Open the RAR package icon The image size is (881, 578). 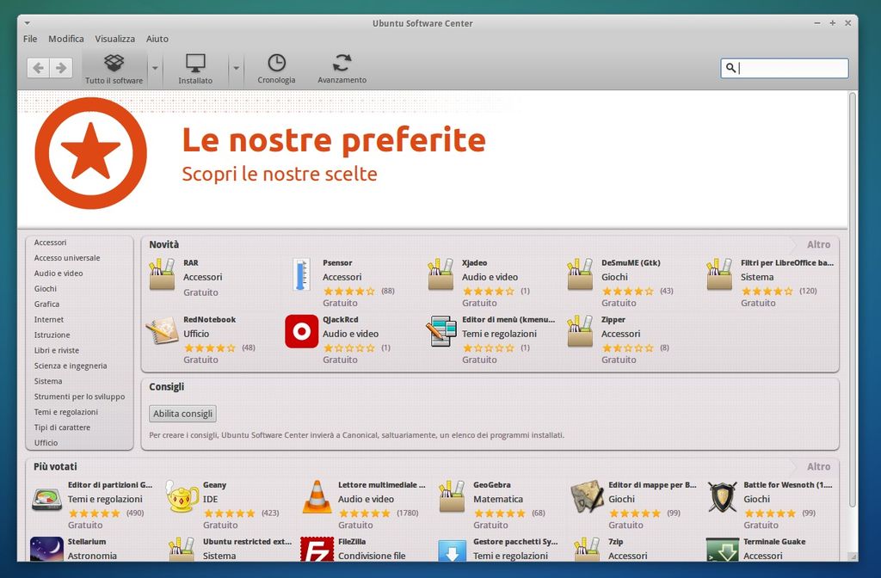click(162, 274)
